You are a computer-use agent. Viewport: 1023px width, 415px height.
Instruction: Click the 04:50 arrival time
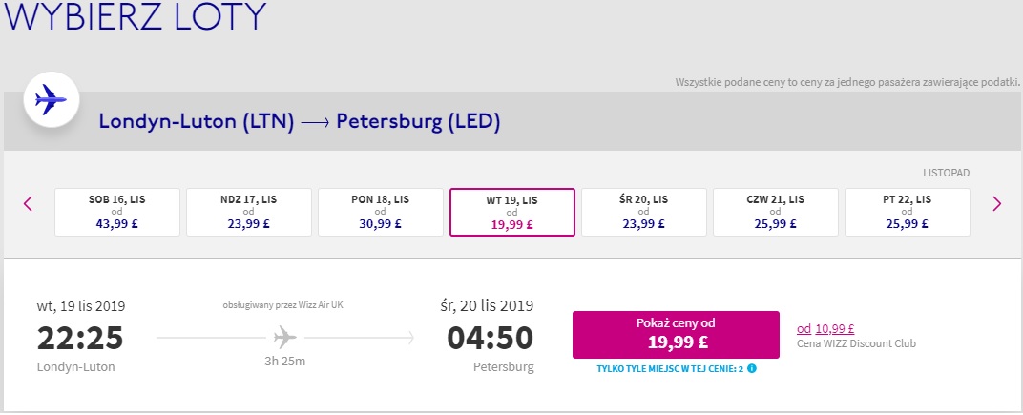[490, 338]
